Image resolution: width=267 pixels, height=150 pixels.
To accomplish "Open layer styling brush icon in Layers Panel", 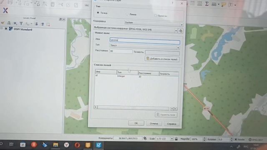I will [x=3, y=23].
